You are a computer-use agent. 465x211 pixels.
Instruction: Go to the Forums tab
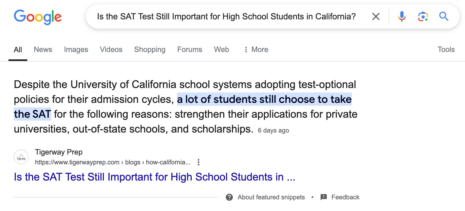(190, 50)
